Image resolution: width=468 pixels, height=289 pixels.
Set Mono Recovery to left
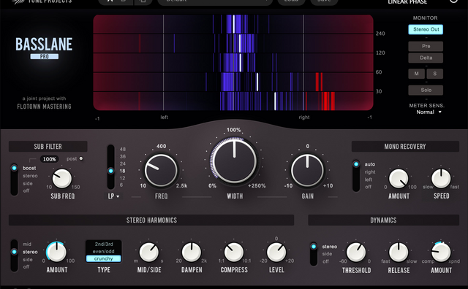click(x=369, y=180)
